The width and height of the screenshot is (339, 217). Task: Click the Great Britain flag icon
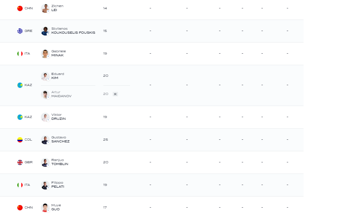coord(20,162)
